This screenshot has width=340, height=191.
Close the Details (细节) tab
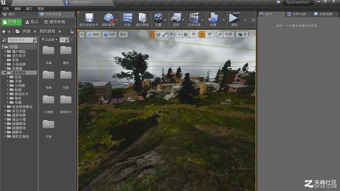click(x=282, y=14)
